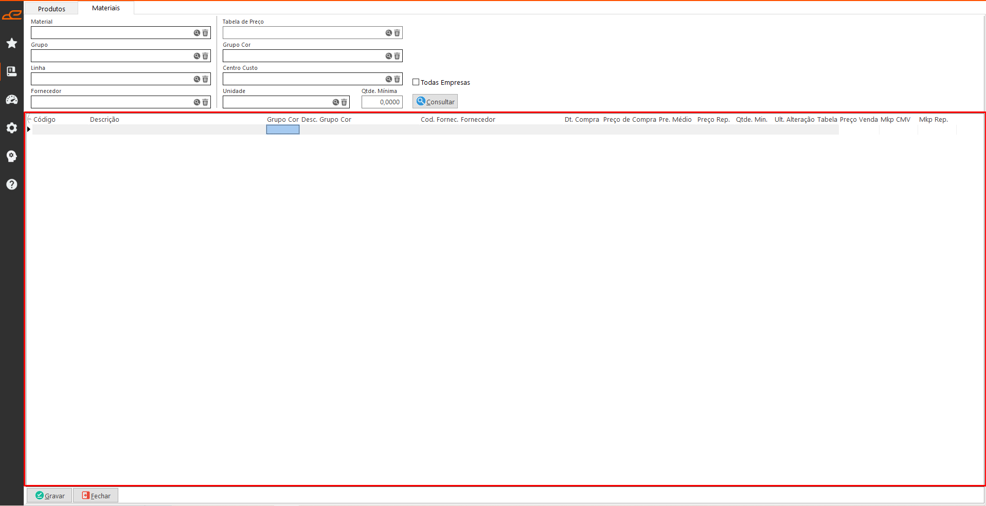Clear the Grupo Cor field with trash icon

pos(397,56)
